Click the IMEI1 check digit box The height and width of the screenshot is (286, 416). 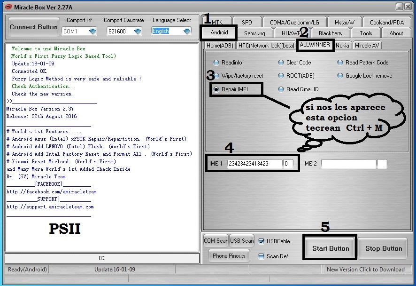288,164
